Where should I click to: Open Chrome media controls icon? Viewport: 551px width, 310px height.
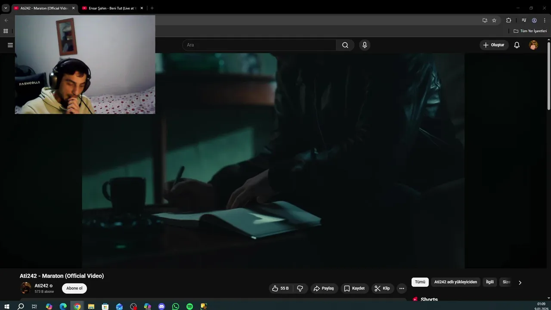tap(524, 20)
